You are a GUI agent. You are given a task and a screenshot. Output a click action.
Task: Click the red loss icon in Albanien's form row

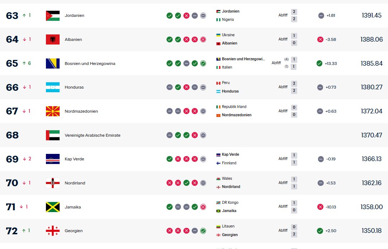pyautogui.click(x=186, y=39)
